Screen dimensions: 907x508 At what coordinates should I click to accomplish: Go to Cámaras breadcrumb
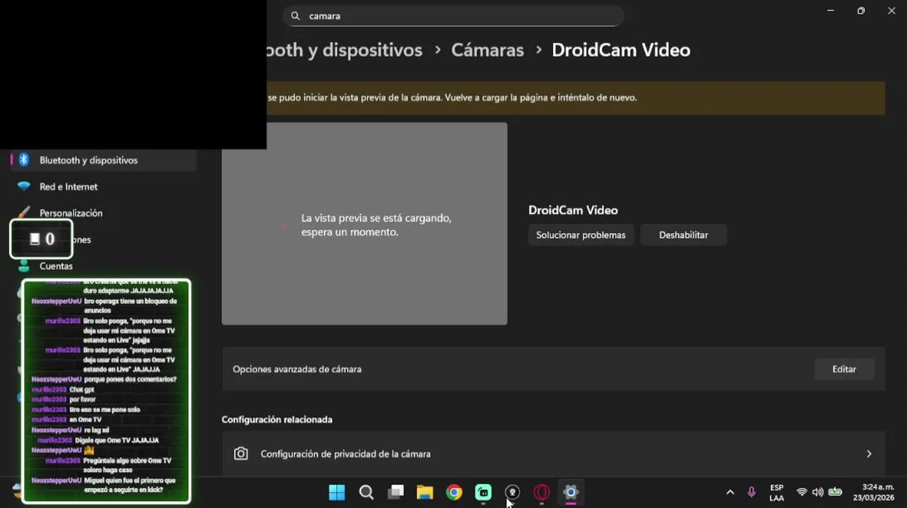487,50
